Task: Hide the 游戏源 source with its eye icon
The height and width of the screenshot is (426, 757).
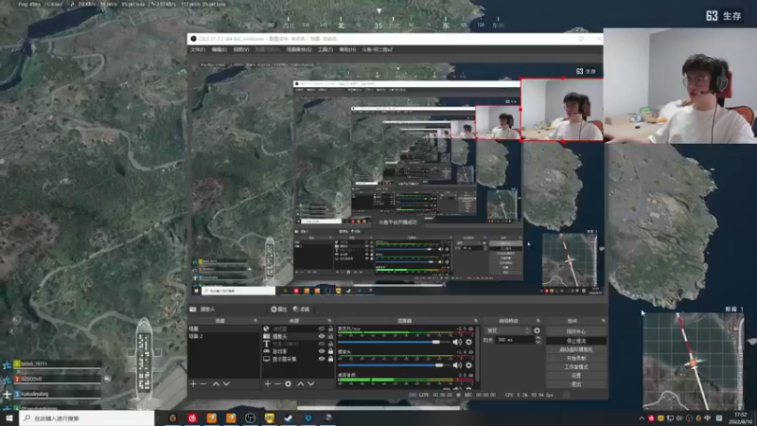Action: pos(322,351)
